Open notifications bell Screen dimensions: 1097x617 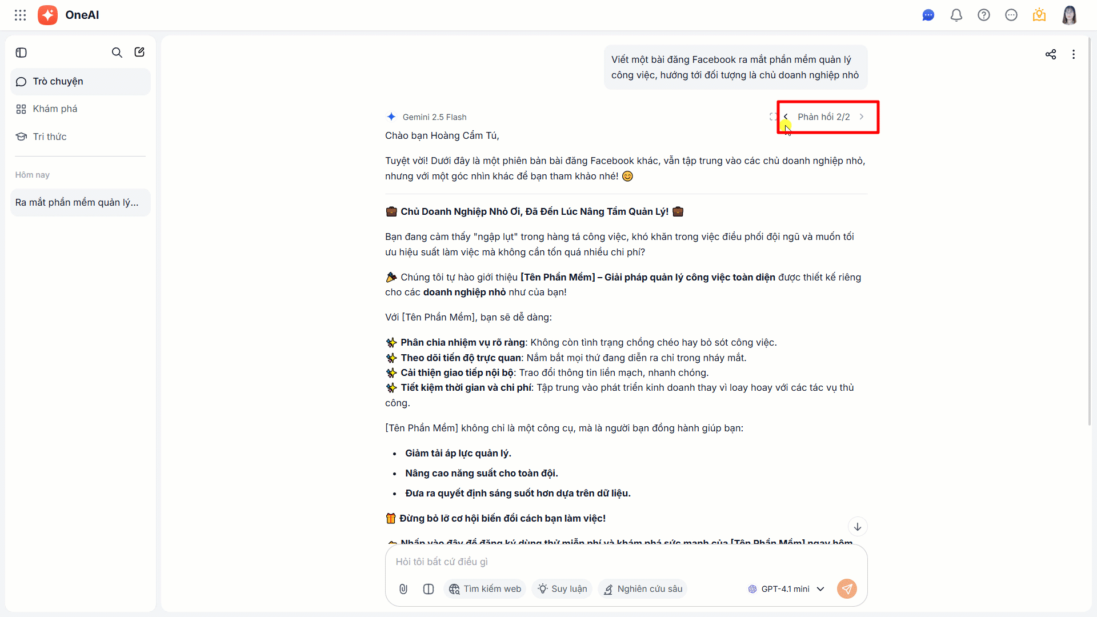[x=956, y=15]
